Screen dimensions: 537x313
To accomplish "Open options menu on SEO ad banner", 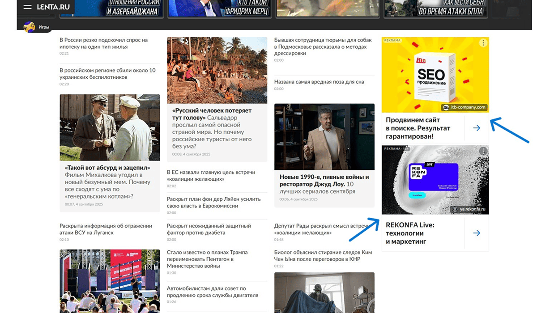I will 482,43.
